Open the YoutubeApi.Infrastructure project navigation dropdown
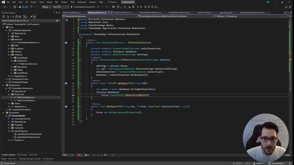 100,16
